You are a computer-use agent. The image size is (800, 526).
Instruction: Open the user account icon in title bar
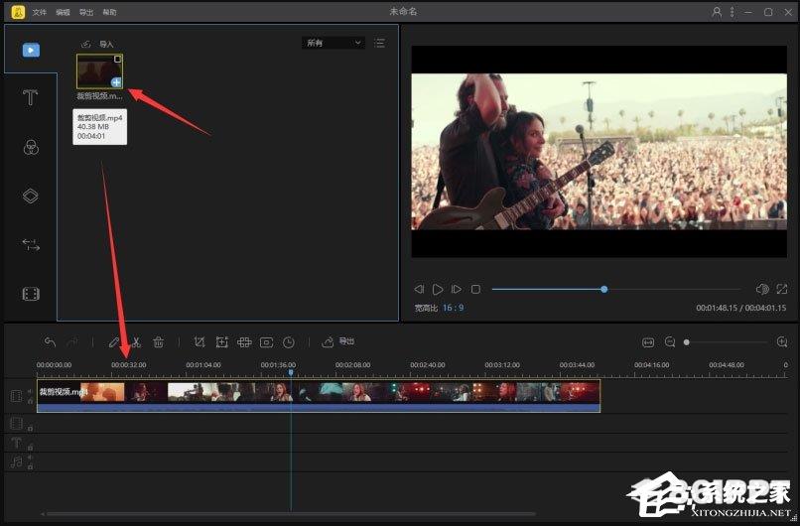click(x=717, y=12)
